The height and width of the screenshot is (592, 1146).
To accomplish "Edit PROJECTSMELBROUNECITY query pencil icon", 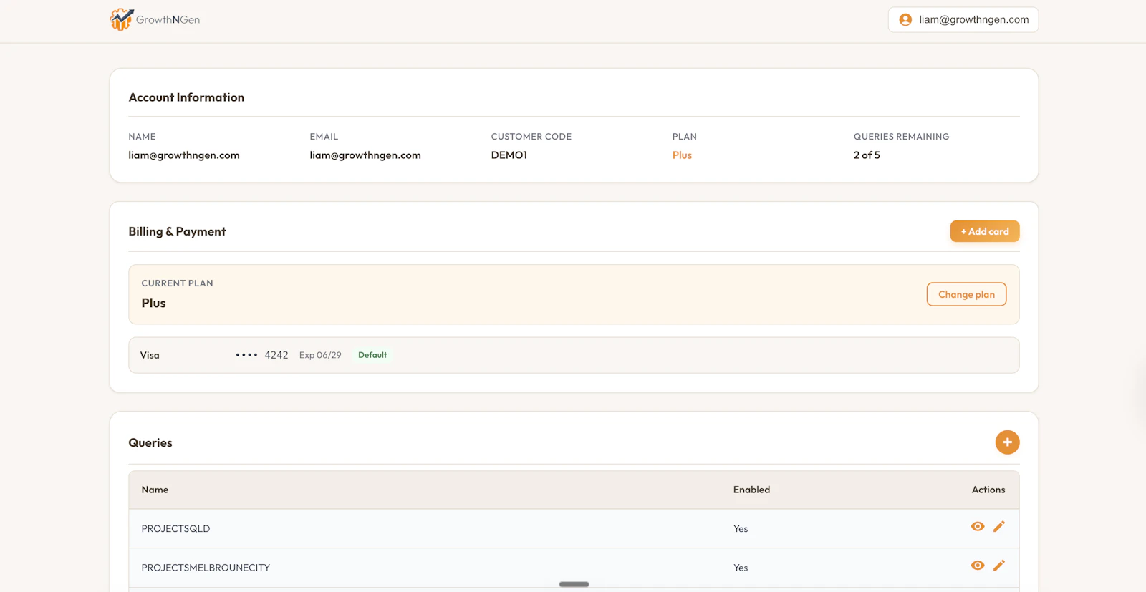I will coord(999,566).
